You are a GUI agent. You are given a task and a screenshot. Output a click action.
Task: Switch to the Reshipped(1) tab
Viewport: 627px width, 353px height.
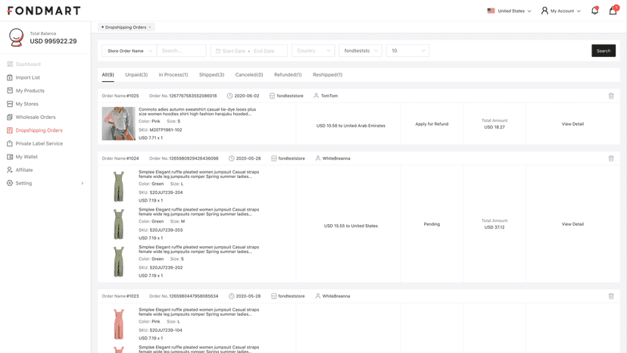click(x=327, y=75)
